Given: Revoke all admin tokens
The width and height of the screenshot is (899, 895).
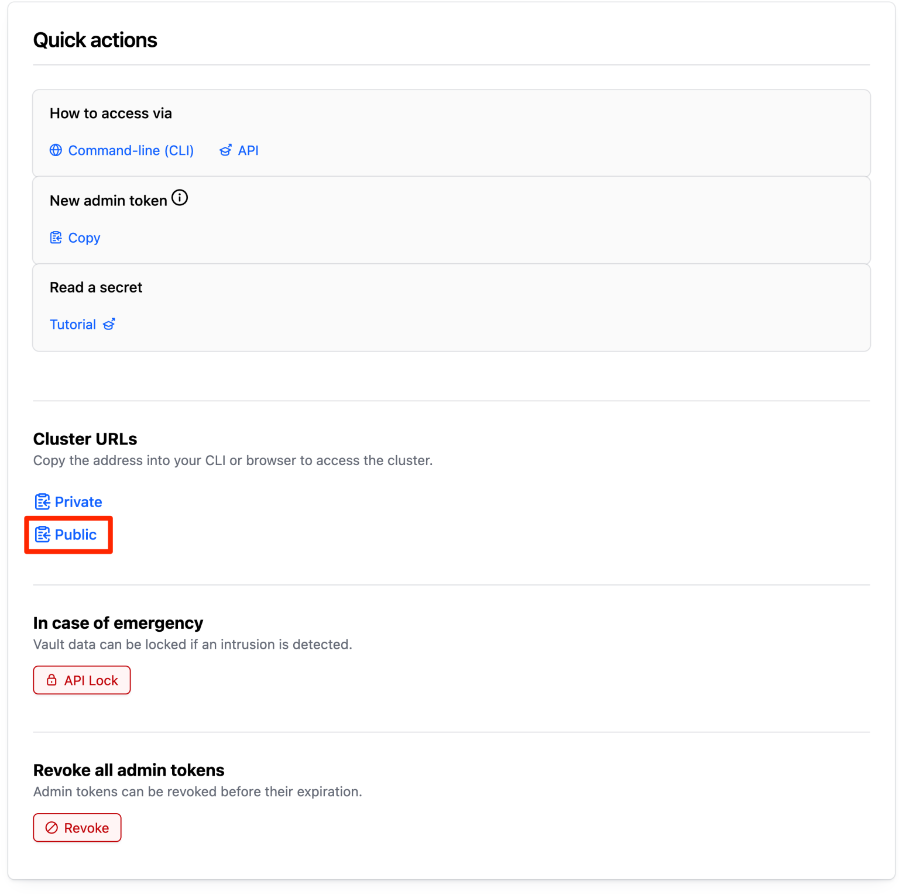Looking at the screenshot, I should (77, 828).
